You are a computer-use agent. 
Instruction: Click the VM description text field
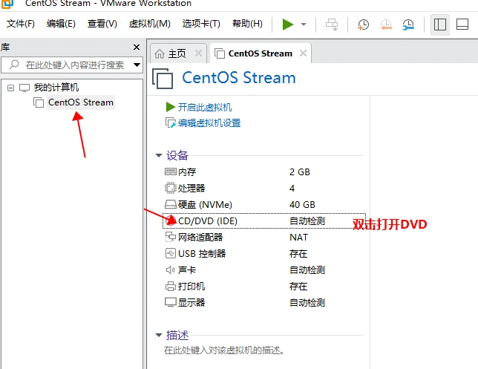click(x=224, y=350)
